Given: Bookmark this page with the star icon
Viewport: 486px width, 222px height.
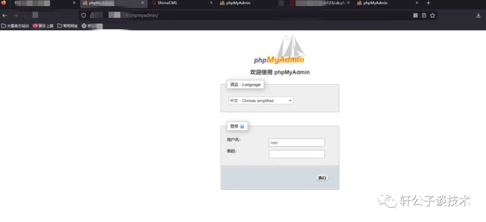Looking at the screenshot, I should [432, 15].
